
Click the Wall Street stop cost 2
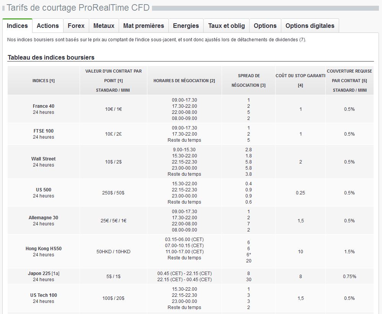click(x=300, y=162)
